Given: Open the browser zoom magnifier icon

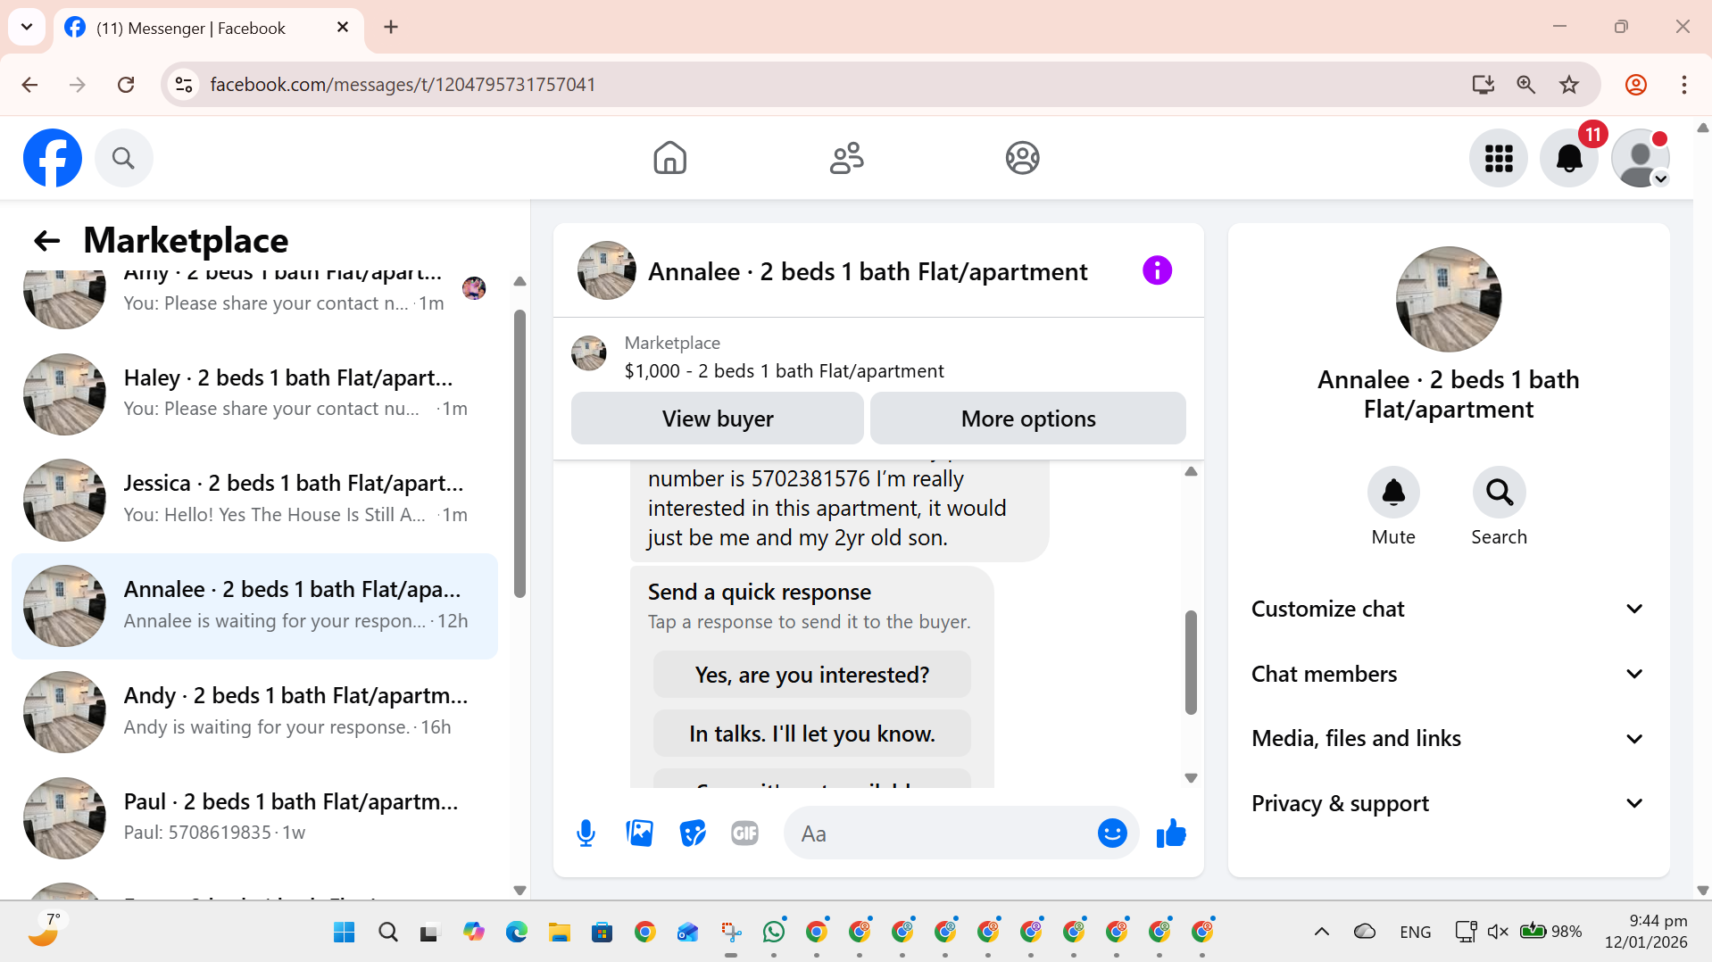Looking at the screenshot, I should (x=1526, y=85).
